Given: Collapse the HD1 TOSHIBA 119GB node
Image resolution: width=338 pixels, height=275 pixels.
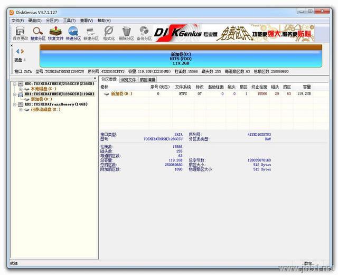Looking at the screenshot, I should pyautogui.click(x=15, y=94).
